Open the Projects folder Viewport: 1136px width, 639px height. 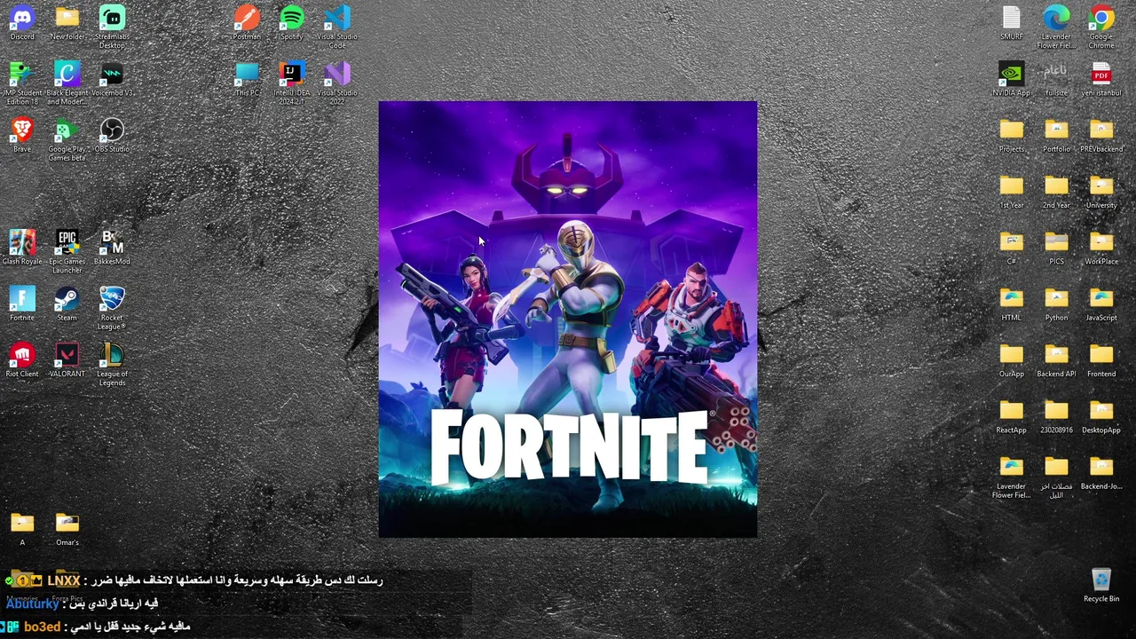(x=1012, y=136)
